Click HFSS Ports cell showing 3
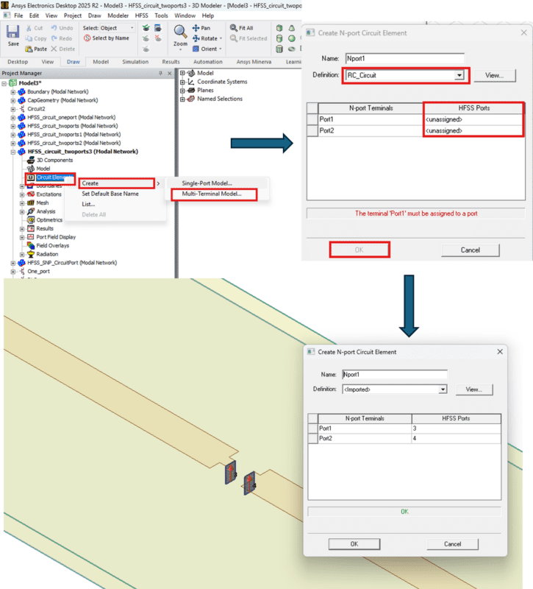Screen dimensions: 533x589 (x=456, y=428)
